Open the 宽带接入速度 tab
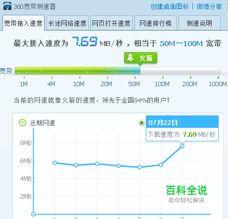Screen dimensions: 228x219 click(x=23, y=23)
